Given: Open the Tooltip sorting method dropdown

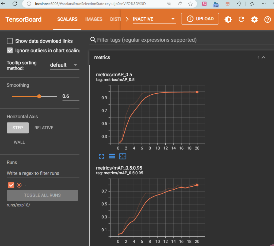Looking at the screenshot, I should tap(64, 65).
